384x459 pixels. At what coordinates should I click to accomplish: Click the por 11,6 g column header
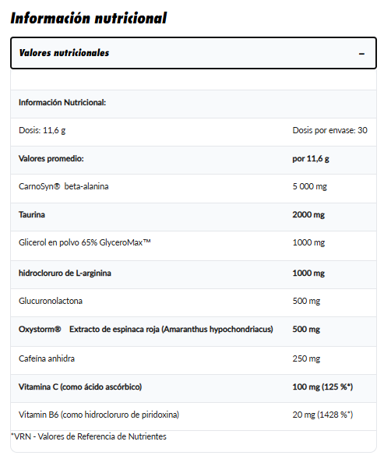[x=311, y=158]
